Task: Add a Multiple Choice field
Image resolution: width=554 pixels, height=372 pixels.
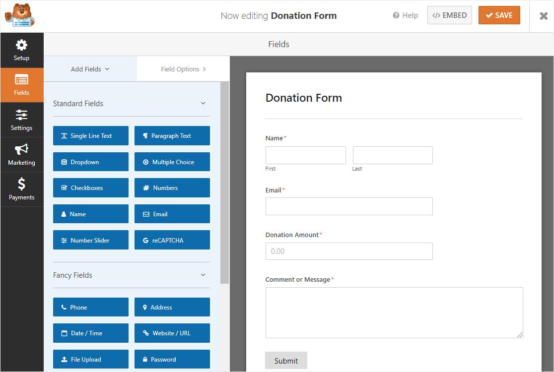Action: [x=172, y=162]
